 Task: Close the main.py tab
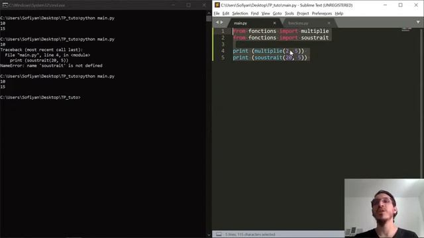pos(274,23)
